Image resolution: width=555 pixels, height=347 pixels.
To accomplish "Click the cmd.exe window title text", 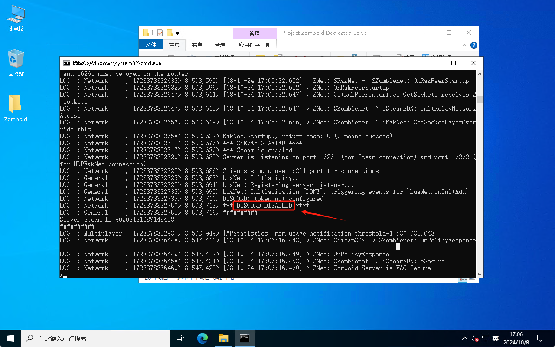I will click(117, 63).
